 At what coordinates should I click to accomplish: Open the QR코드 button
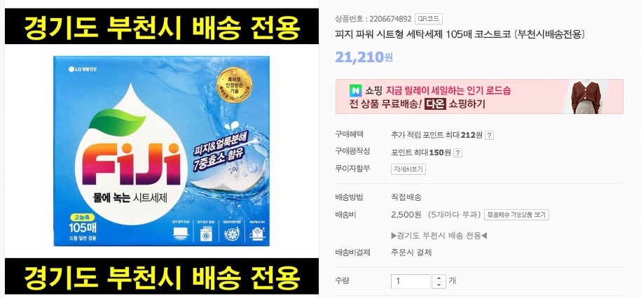[429, 19]
